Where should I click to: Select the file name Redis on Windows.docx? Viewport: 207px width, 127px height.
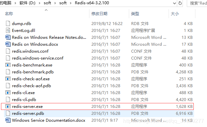click(x=35, y=44)
